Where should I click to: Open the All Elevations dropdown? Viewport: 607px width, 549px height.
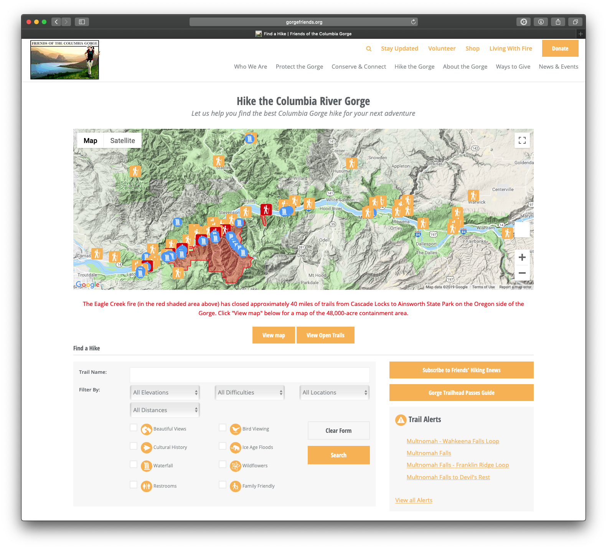[x=165, y=393]
